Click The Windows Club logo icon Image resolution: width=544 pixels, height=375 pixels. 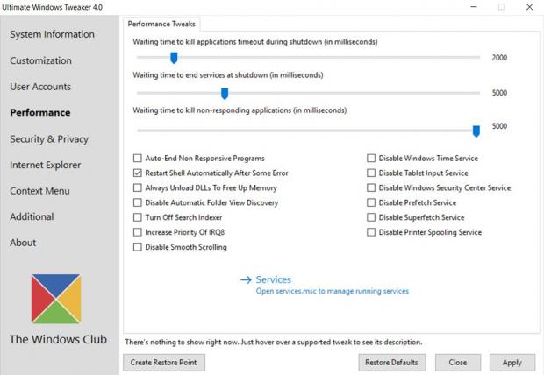(56, 299)
